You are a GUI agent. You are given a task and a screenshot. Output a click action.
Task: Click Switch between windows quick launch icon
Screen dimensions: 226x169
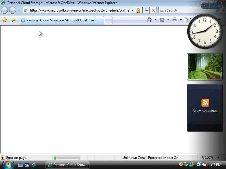(27, 165)
